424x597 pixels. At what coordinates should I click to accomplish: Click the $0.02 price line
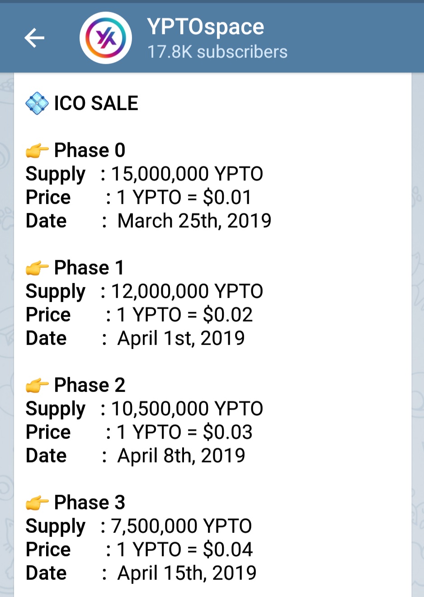(184, 315)
